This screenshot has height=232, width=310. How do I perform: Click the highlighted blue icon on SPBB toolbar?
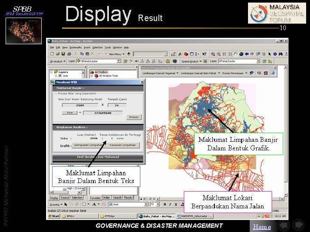click(273, 73)
